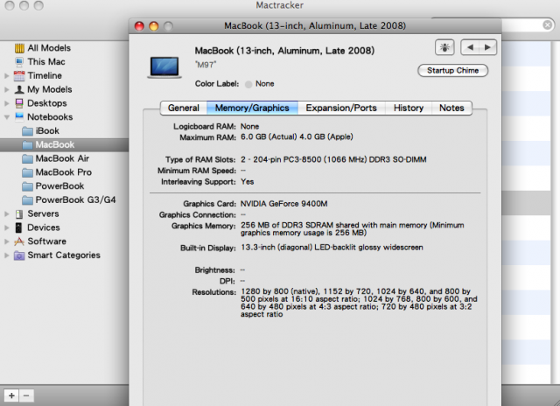The height and width of the screenshot is (406, 560).
Task: Click the PowerBook folder icon
Action: [x=27, y=186]
